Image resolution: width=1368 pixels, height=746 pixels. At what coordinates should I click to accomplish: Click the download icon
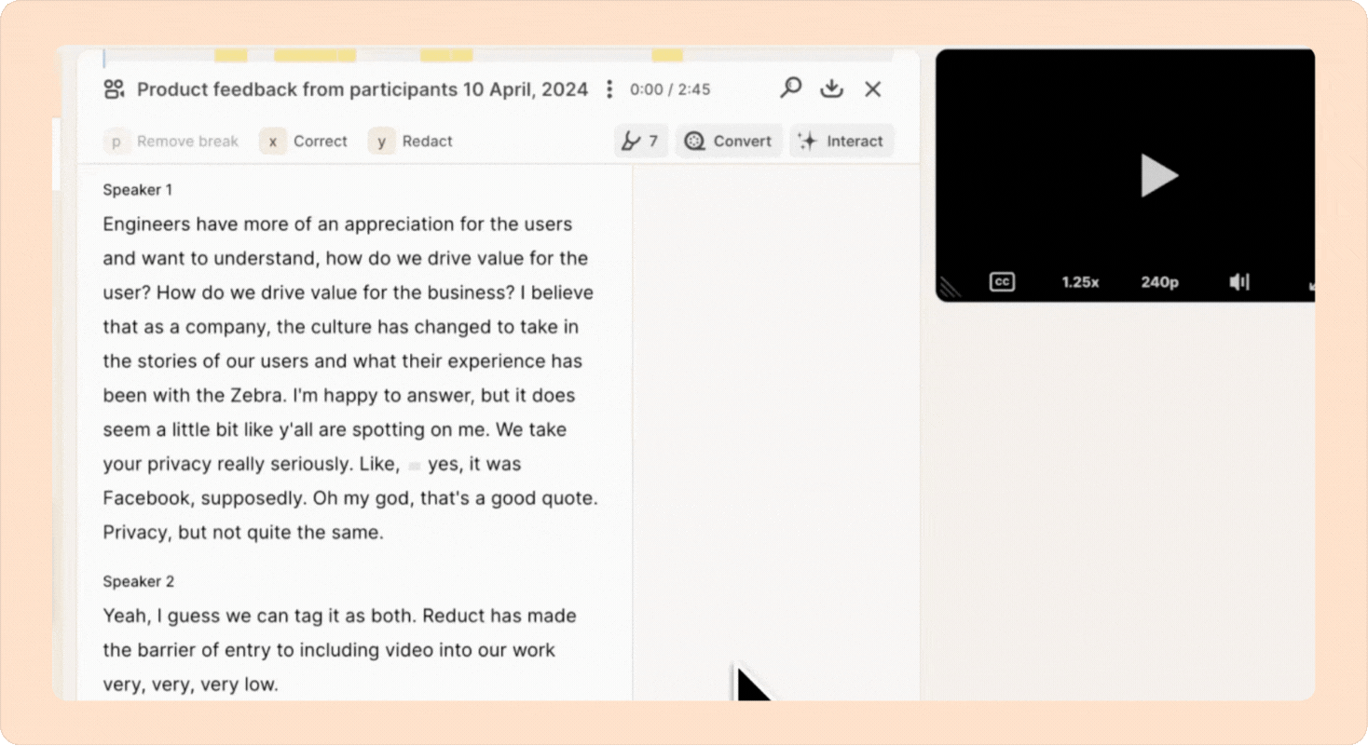point(831,88)
